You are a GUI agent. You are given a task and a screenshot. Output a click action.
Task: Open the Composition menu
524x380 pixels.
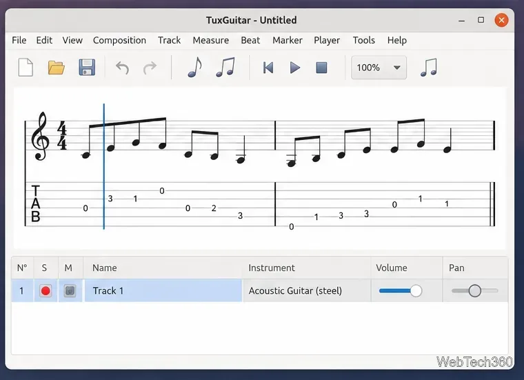tap(119, 40)
